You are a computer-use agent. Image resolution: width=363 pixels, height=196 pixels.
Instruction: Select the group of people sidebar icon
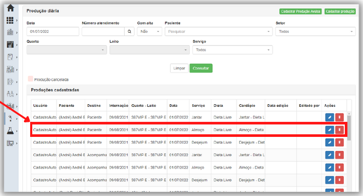(10, 106)
